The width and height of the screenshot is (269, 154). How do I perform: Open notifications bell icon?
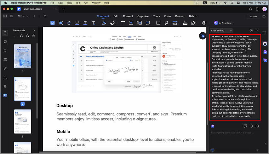tap(250, 9)
